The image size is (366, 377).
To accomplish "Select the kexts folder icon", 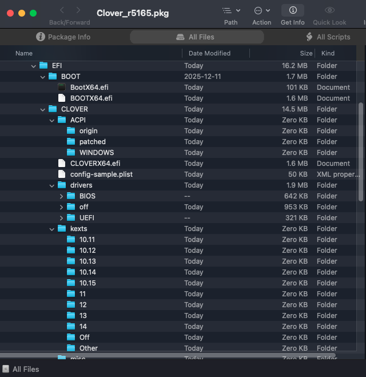I will 62,228.
